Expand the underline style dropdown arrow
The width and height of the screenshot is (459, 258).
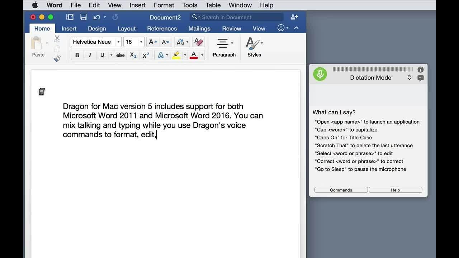pyautogui.click(x=111, y=55)
